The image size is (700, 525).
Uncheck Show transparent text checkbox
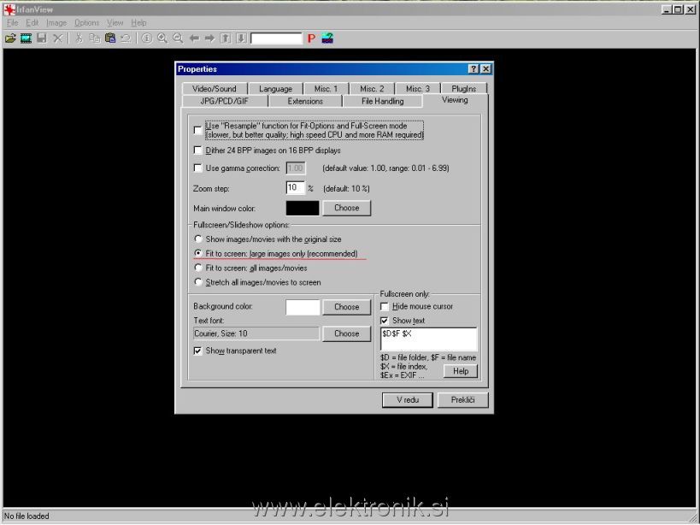[x=197, y=351]
